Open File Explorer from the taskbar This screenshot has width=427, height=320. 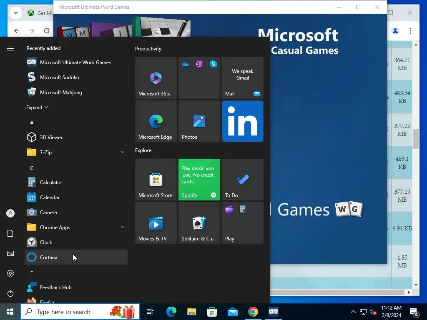coord(191,312)
